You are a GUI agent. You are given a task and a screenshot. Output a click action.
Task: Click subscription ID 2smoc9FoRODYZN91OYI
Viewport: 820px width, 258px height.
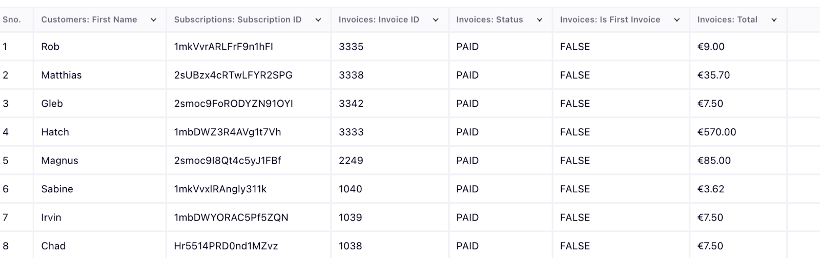[233, 104]
